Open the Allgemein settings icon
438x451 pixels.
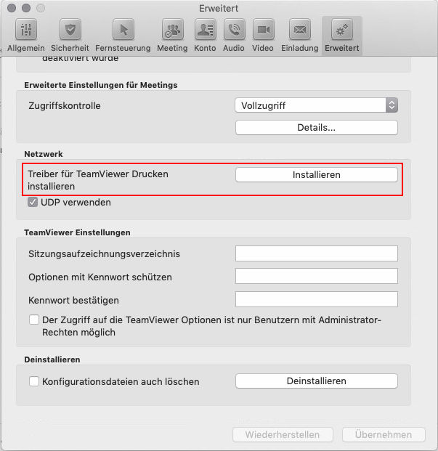point(26,30)
